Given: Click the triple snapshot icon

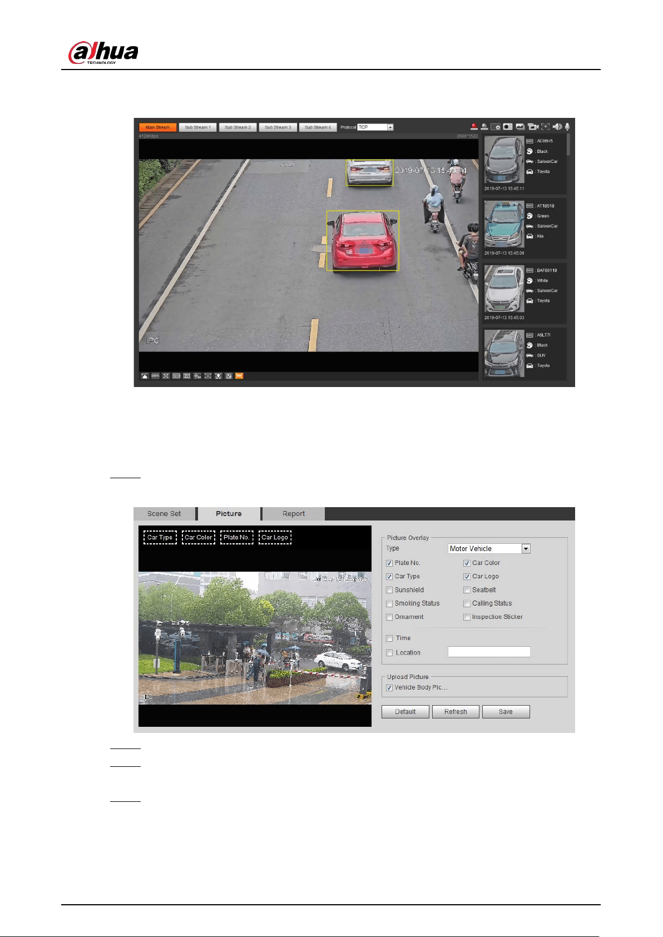Looking at the screenshot, I should (521, 127).
